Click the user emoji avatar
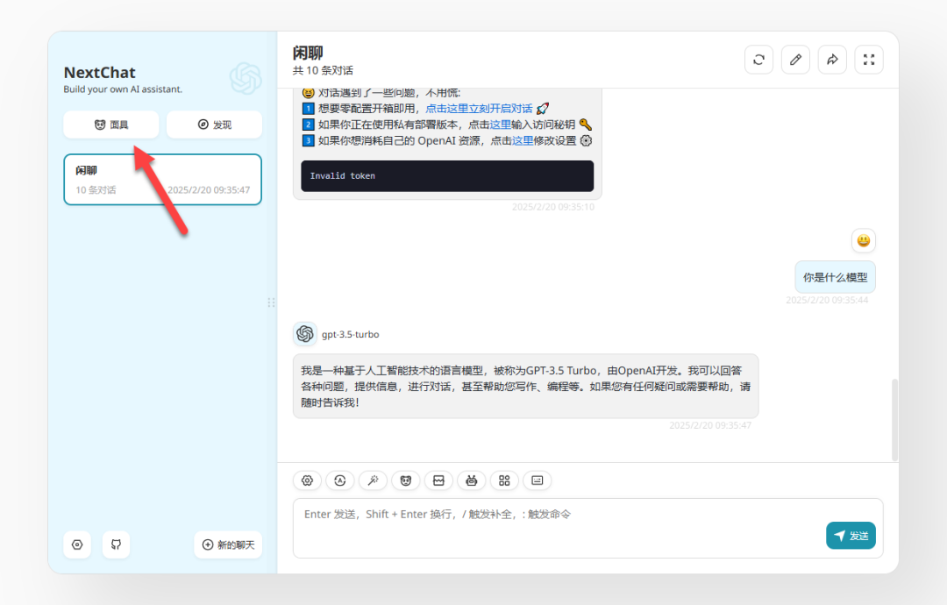Screen dimensions: 947x605 [x=864, y=240]
